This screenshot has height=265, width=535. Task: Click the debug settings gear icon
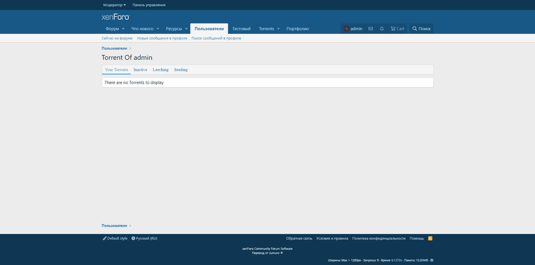(x=432, y=260)
